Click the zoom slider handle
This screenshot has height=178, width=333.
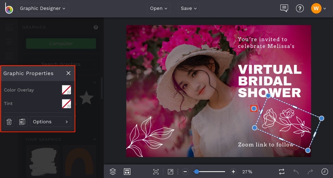pyautogui.click(x=196, y=172)
